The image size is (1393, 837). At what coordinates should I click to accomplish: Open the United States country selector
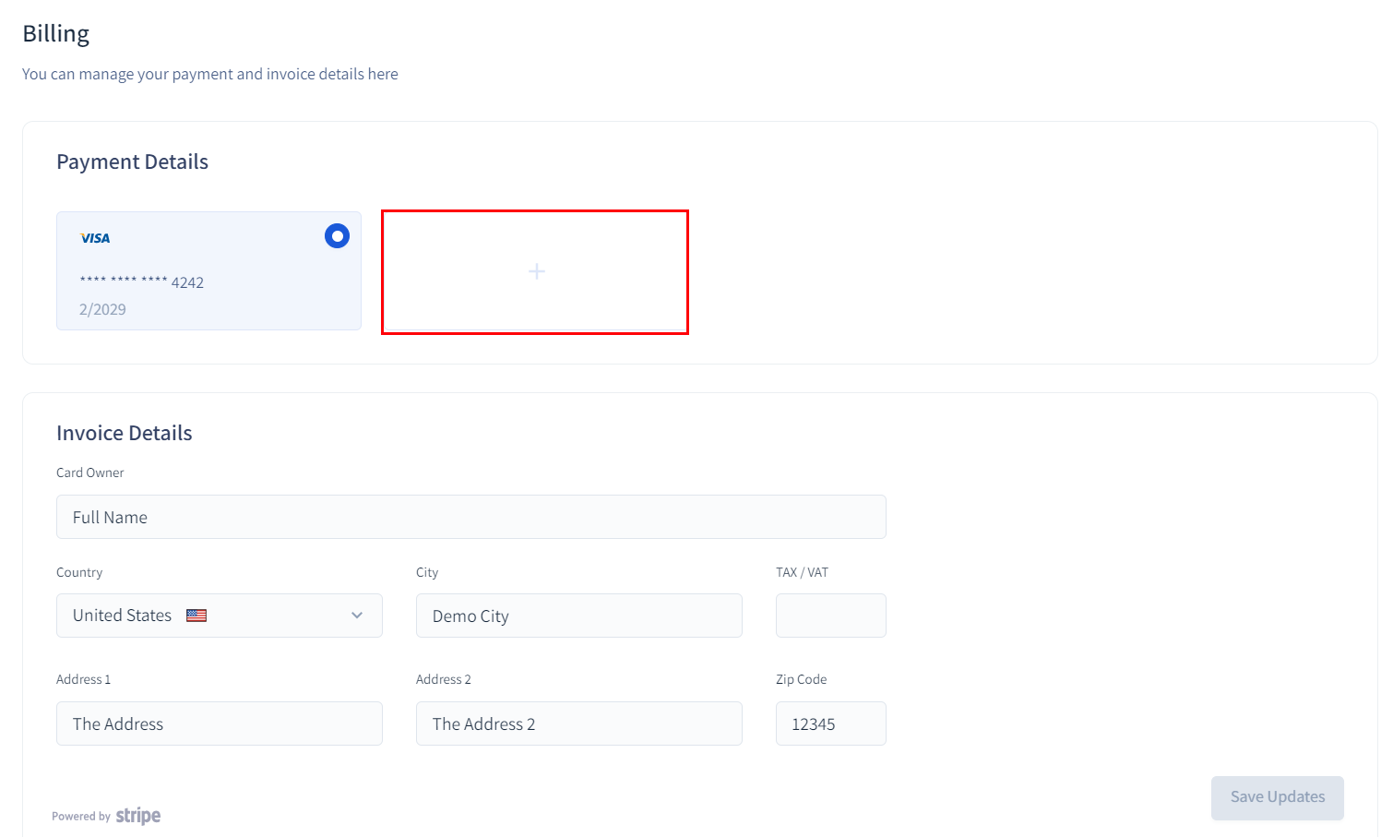(123, 616)
